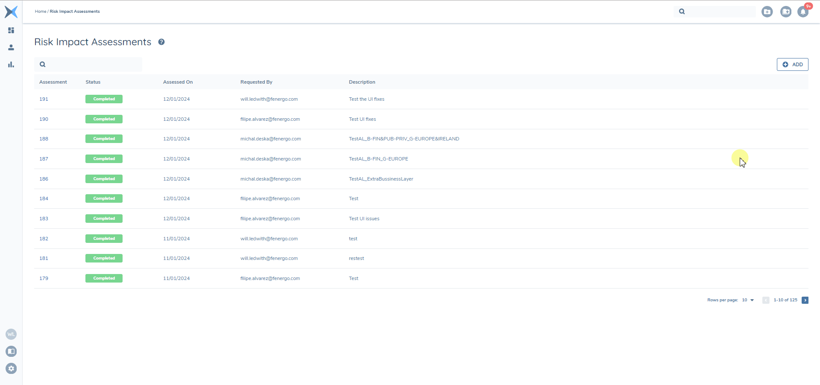Click the ADD button
This screenshot has width=820, height=385.
(x=793, y=64)
